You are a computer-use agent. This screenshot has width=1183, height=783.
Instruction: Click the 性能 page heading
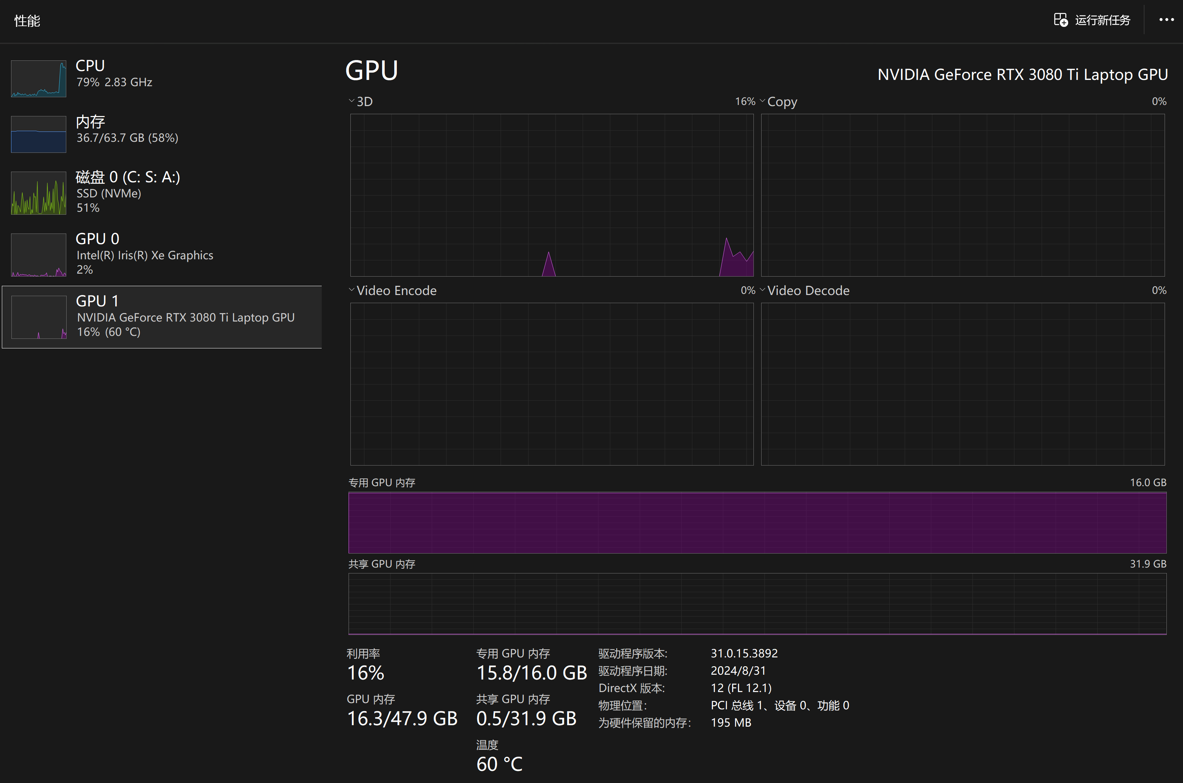click(x=27, y=21)
